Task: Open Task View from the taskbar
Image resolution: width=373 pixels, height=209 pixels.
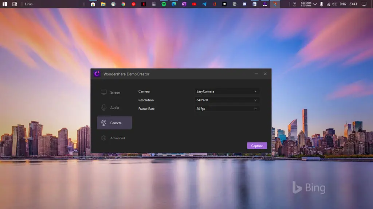Action: 15,4
